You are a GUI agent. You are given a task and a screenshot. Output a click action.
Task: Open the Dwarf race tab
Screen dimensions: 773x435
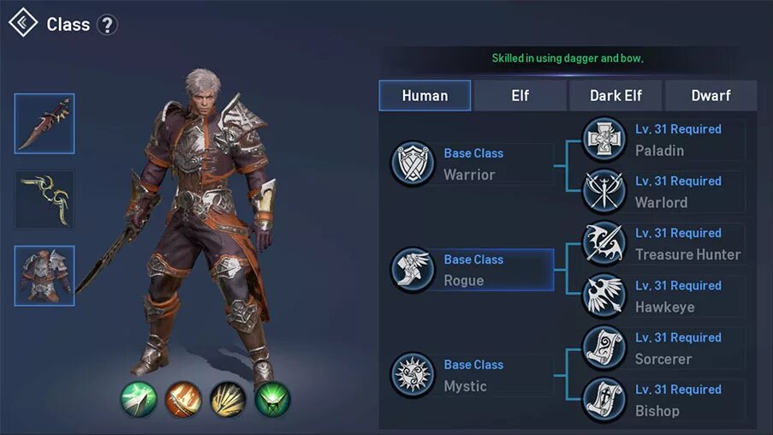[x=711, y=96]
